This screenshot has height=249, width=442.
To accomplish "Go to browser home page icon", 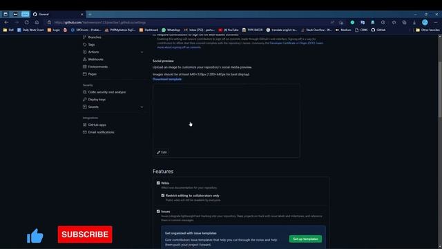I will (x=37, y=22).
